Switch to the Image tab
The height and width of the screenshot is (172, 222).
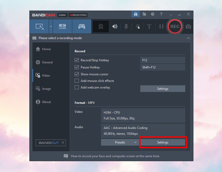click(x=43, y=89)
